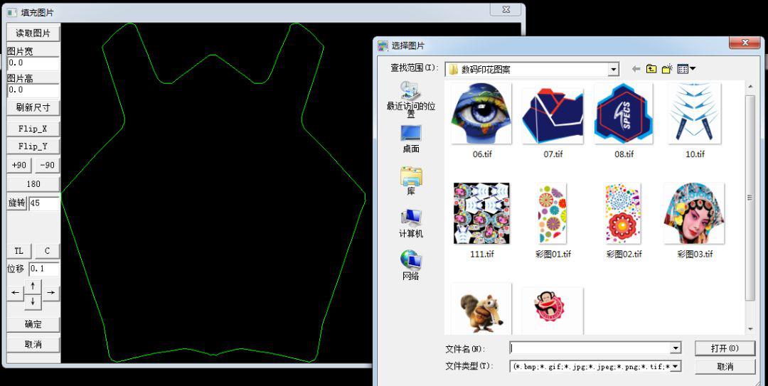Click the 彩图03.tif file name
Screen dimensions: 768x386
695,254
